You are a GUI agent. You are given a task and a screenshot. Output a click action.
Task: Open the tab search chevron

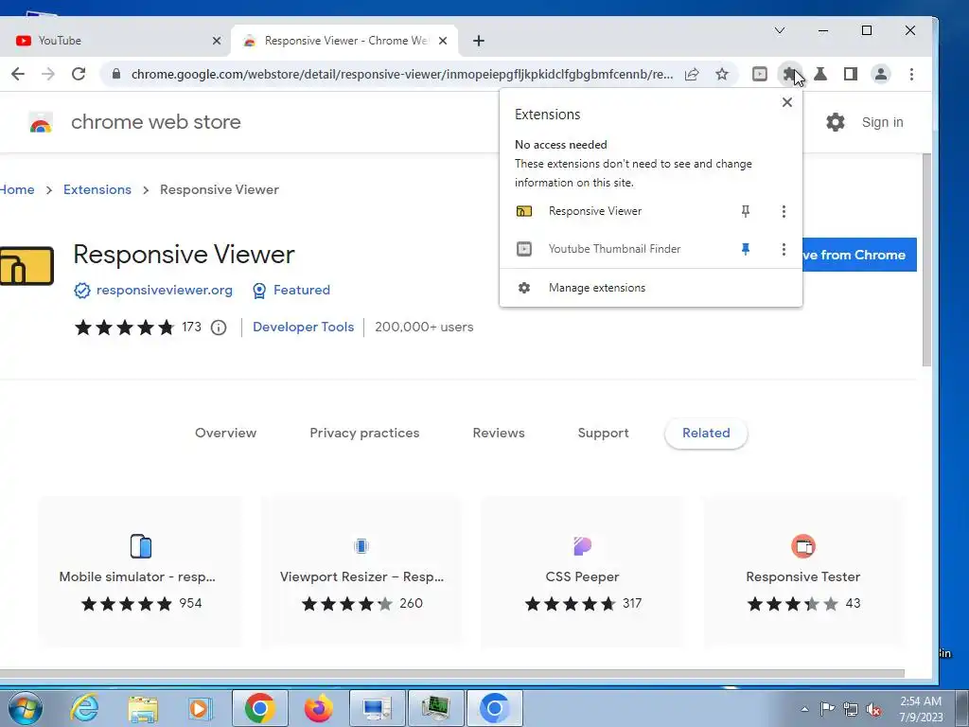point(780,30)
